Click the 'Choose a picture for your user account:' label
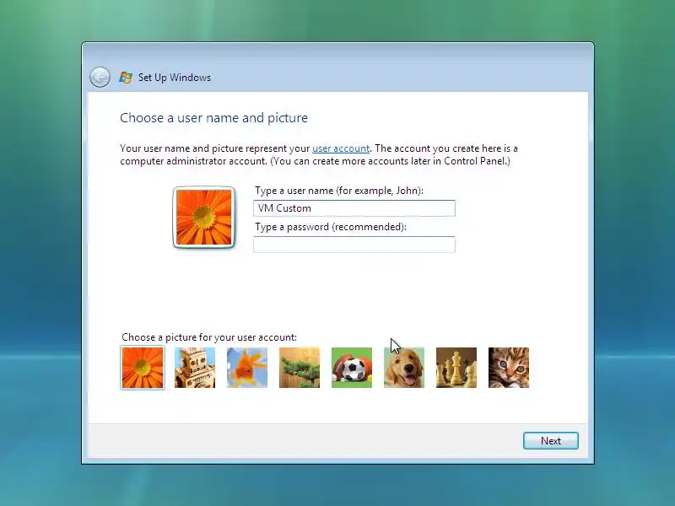The height and width of the screenshot is (506, 675). pyautogui.click(x=209, y=337)
